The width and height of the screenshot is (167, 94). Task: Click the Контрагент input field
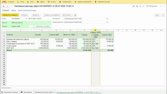[x=85, y=19]
